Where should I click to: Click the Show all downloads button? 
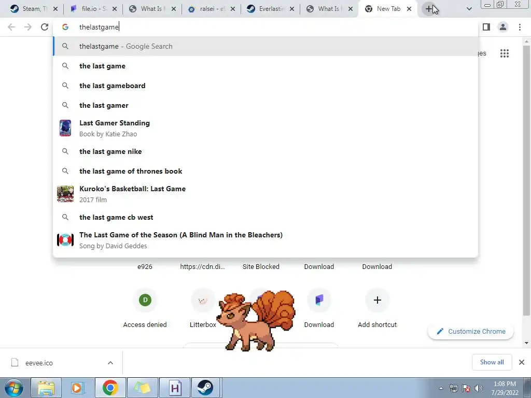(492, 362)
